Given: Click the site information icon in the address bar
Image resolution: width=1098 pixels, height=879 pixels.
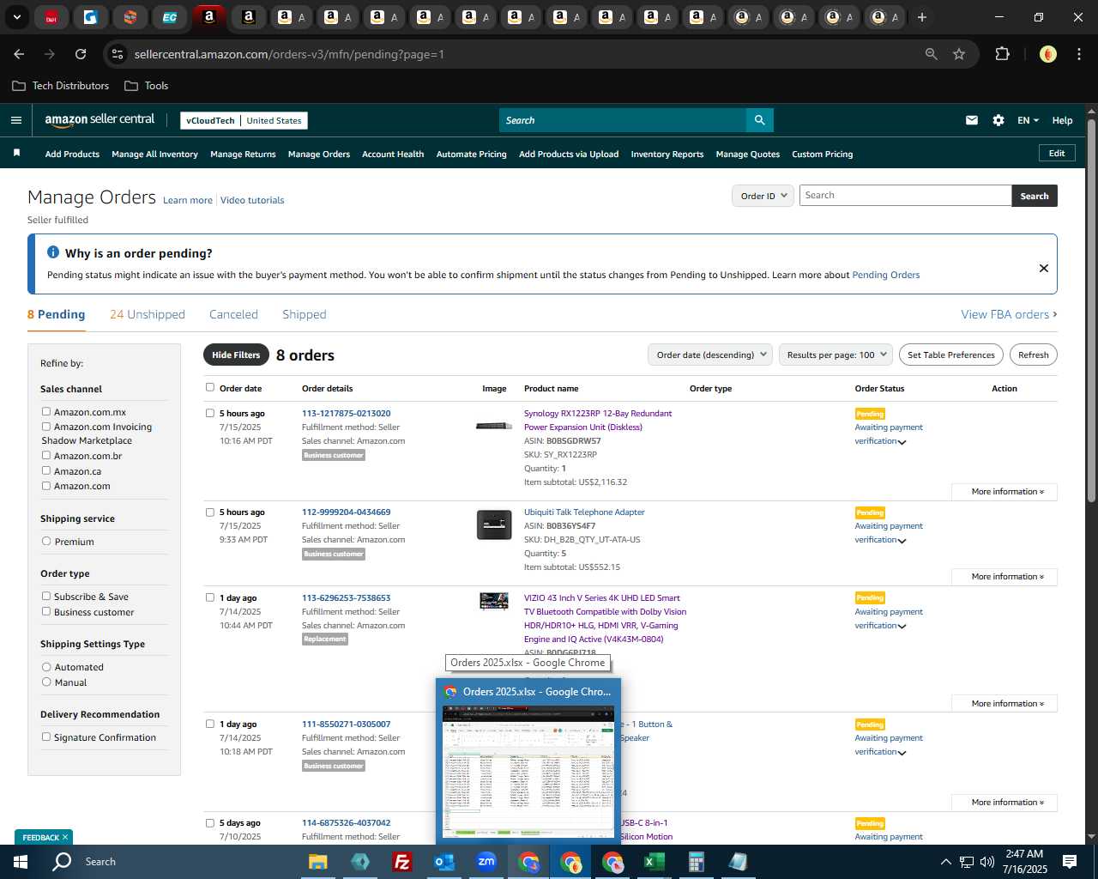Looking at the screenshot, I should pos(118,54).
